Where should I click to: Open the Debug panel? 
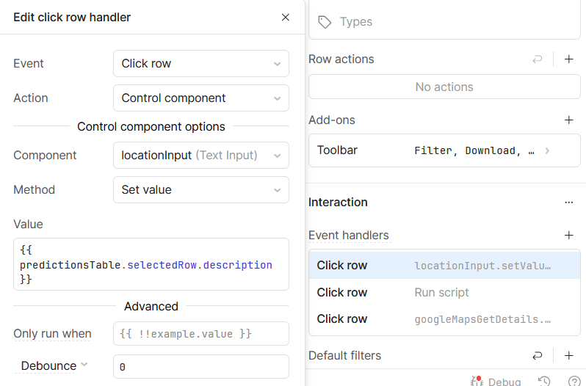coord(496,381)
